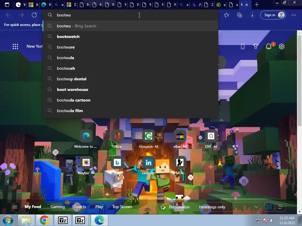Select the My Feed tab
This screenshot has width=302, height=226.
point(33,207)
